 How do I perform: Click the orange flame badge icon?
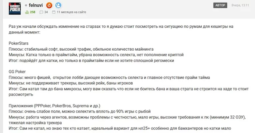49,5
